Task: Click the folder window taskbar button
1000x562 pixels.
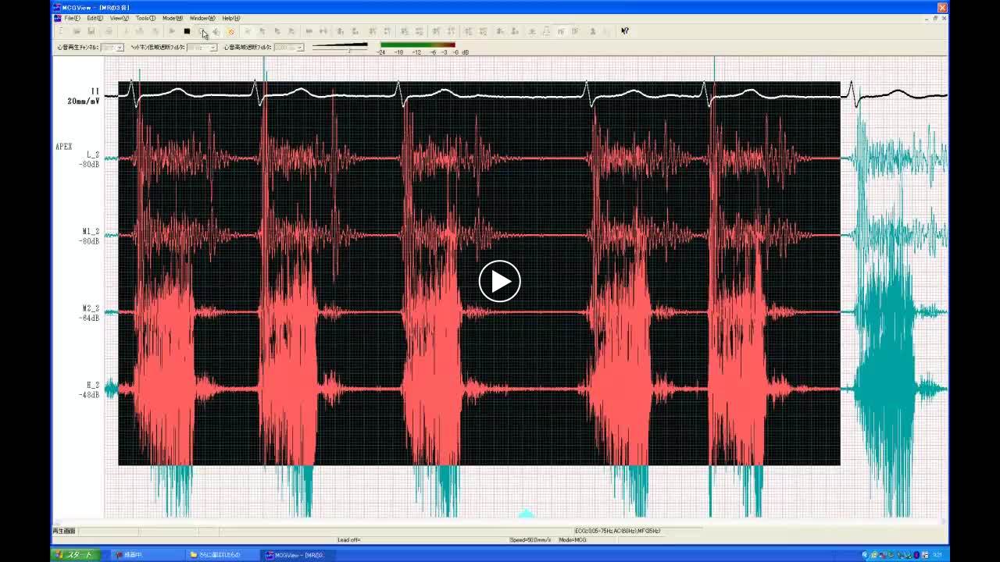Action: [219, 555]
